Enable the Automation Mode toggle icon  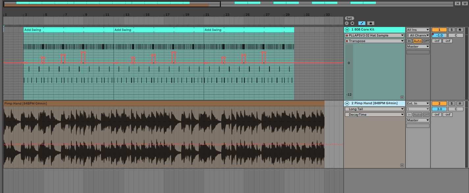362,23
